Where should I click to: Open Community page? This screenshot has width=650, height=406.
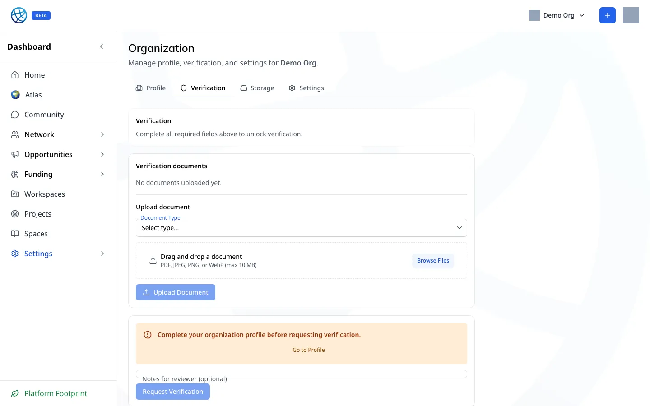(59, 115)
